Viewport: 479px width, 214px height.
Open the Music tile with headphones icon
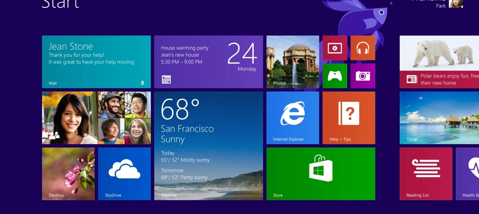click(x=363, y=48)
